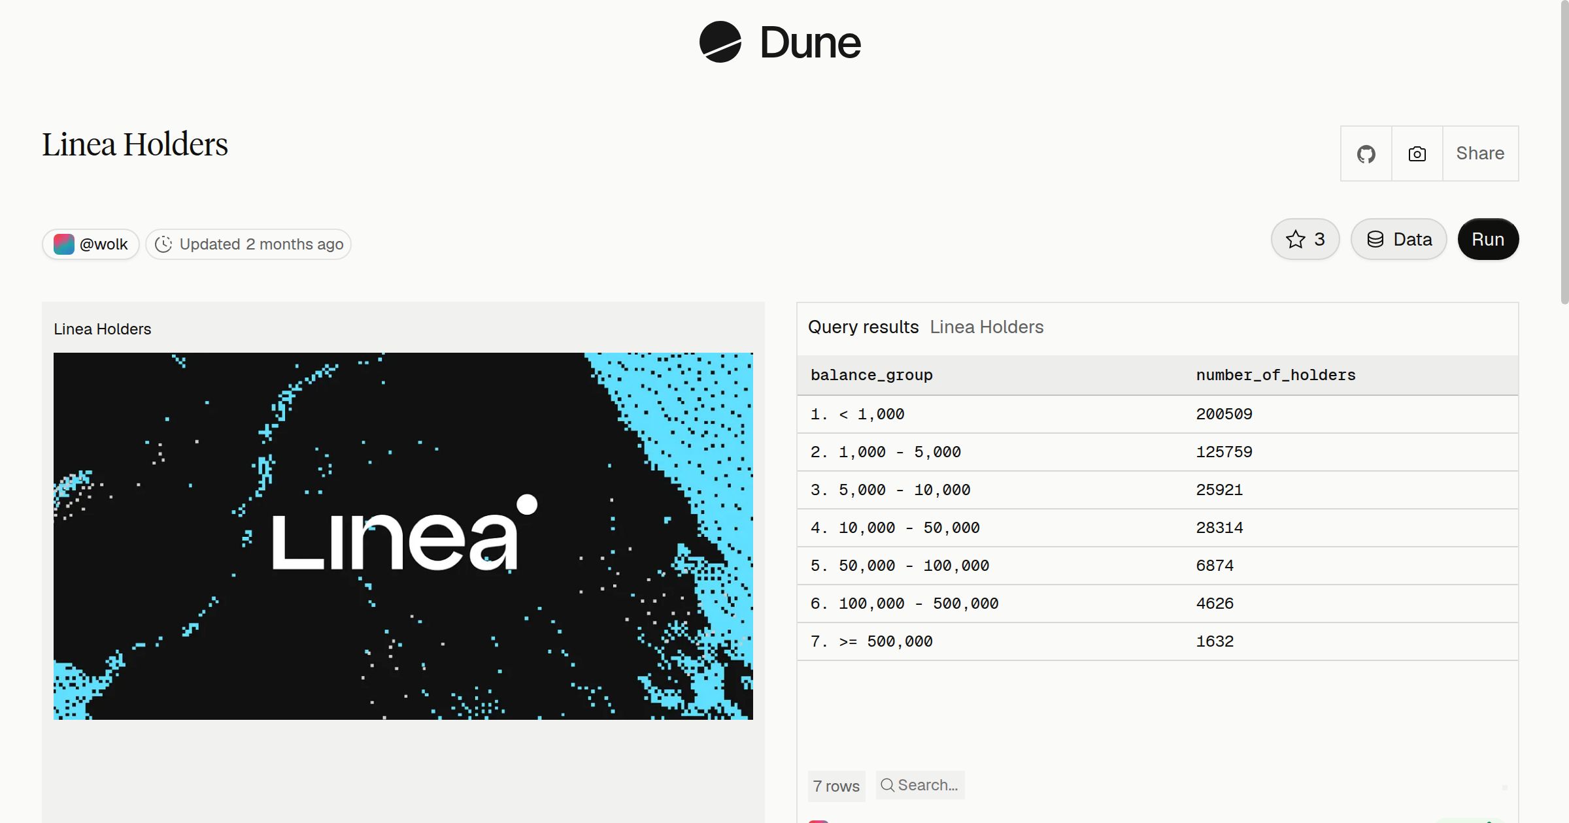Image resolution: width=1569 pixels, height=823 pixels.
Task: Click the 7 rows count label
Action: 836,786
